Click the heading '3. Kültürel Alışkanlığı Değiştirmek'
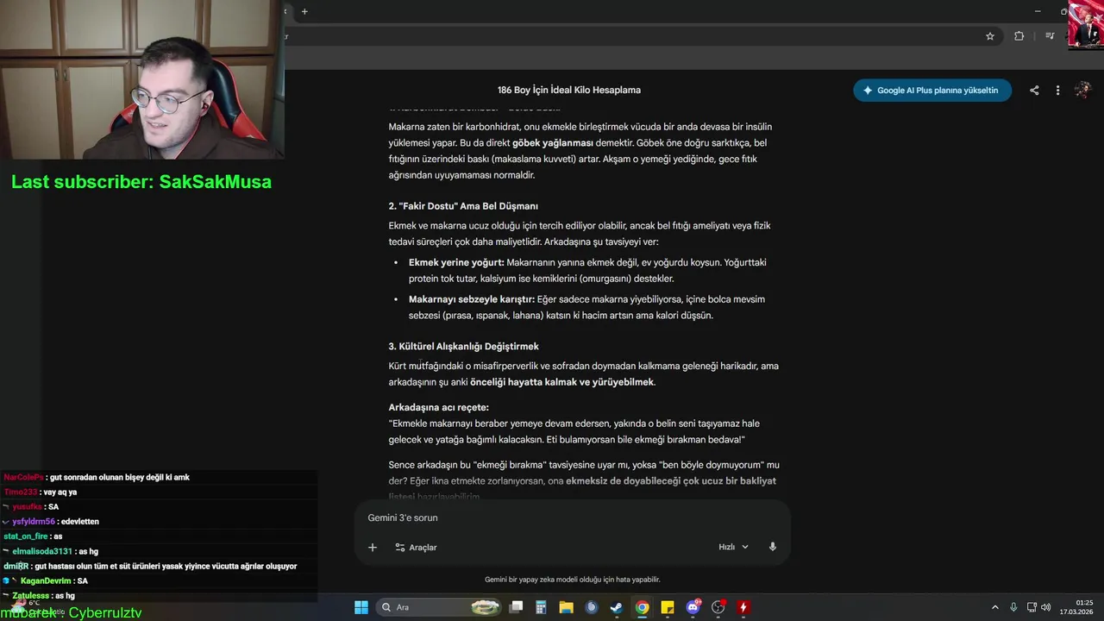This screenshot has height=621, width=1104. [463, 347]
